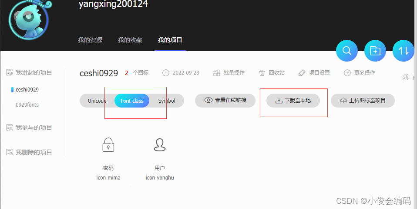Click 查看在线链接 button
Image resolution: width=417 pixels, height=209 pixels.
pos(225,101)
